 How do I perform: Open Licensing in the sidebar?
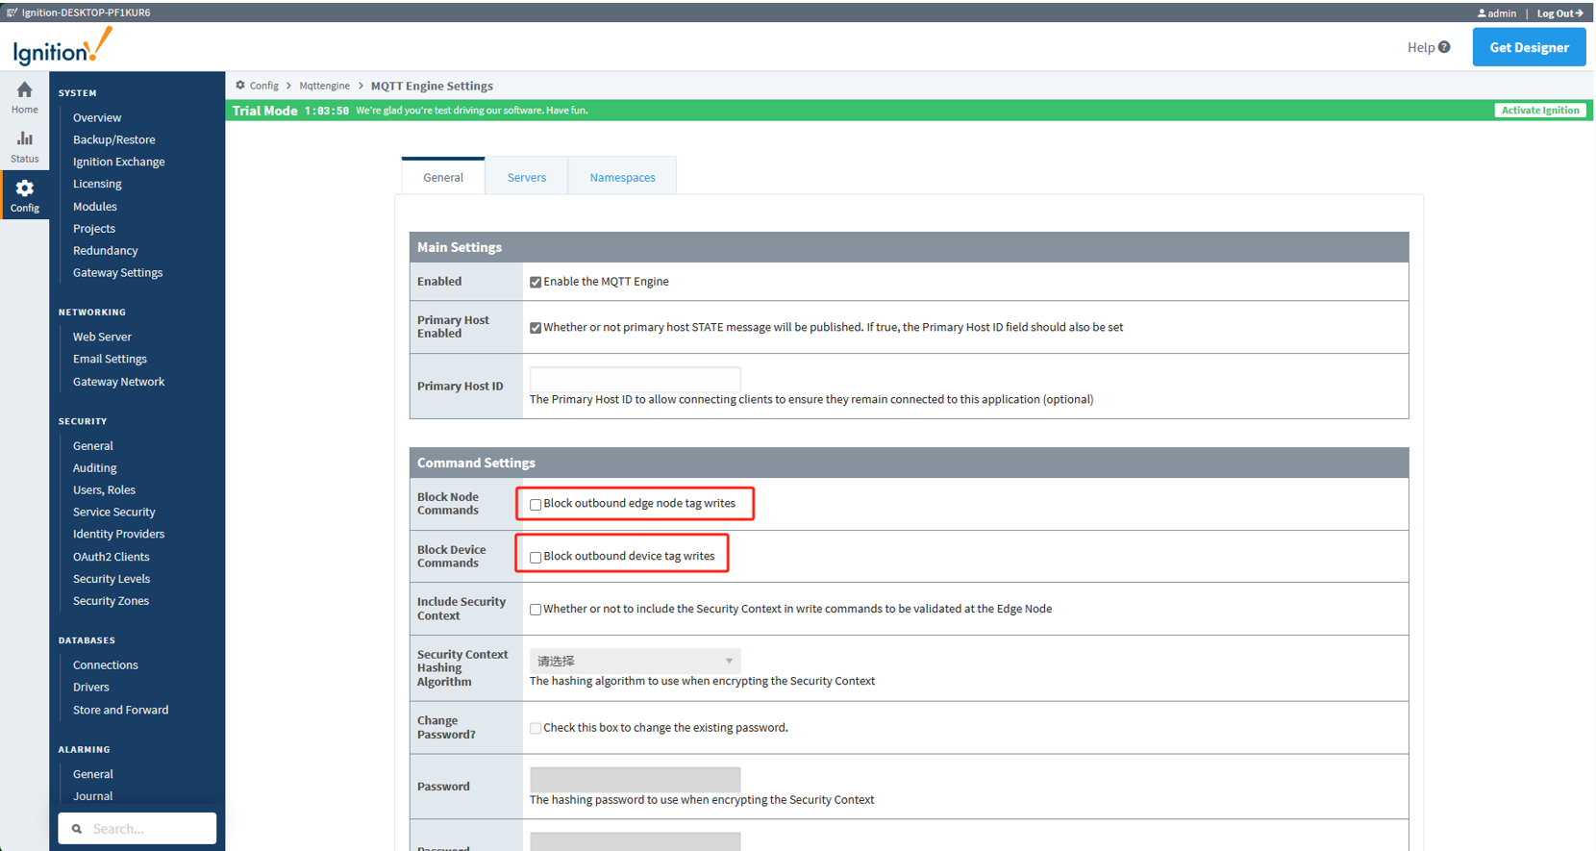coord(97,184)
